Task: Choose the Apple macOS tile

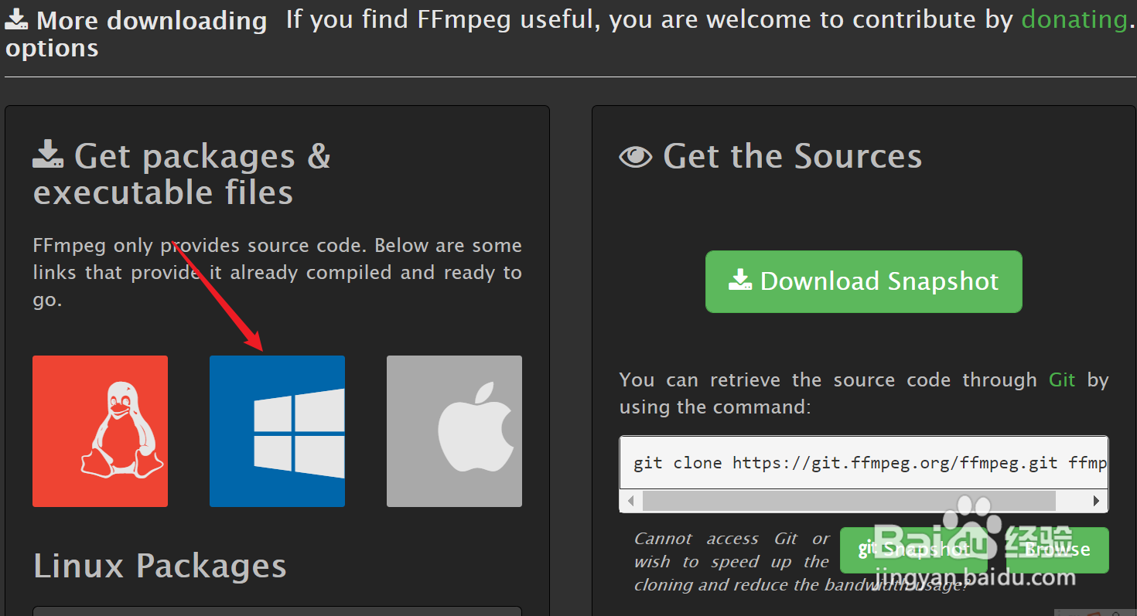Action: (x=454, y=431)
